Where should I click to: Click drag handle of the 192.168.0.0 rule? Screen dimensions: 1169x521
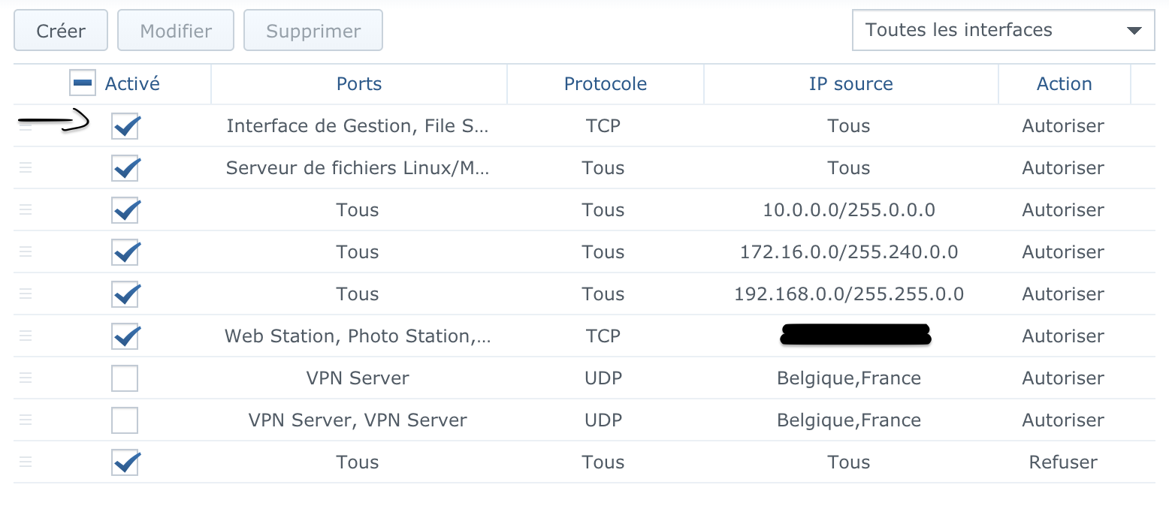[26, 294]
